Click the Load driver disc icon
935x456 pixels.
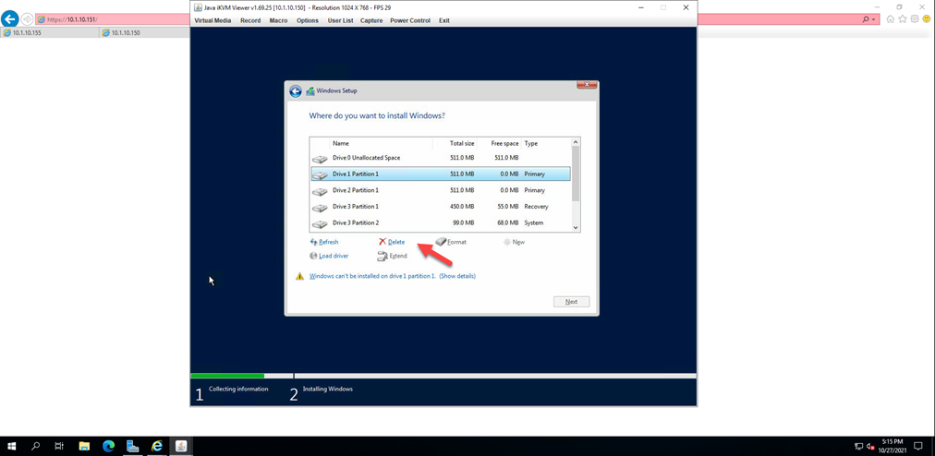(x=313, y=256)
